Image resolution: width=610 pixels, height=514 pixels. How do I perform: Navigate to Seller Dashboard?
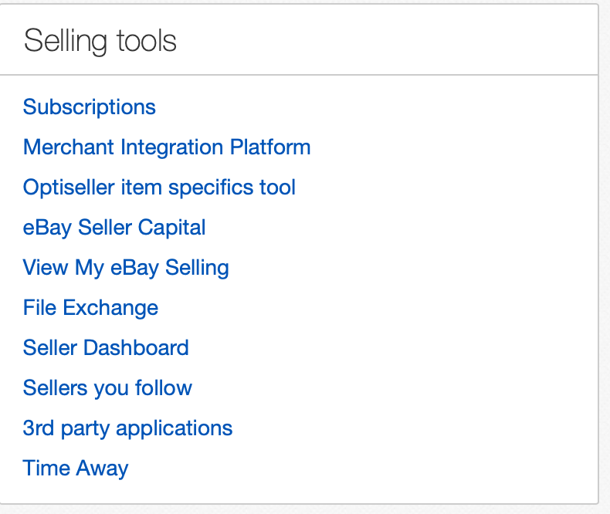pyautogui.click(x=106, y=348)
